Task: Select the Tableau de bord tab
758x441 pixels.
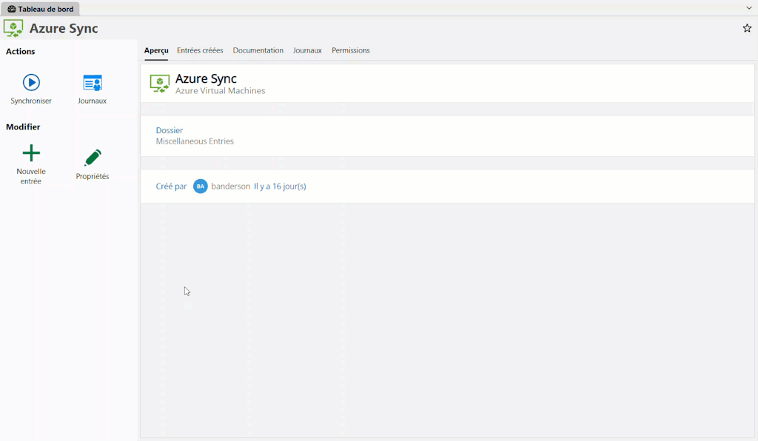Action: [46, 9]
